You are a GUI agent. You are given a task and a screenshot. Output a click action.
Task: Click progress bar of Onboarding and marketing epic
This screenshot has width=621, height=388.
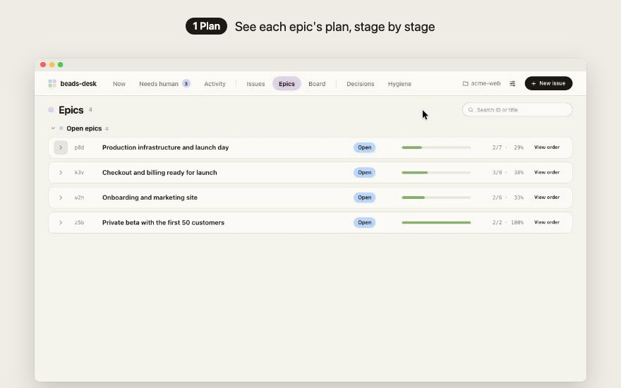[436, 198]
